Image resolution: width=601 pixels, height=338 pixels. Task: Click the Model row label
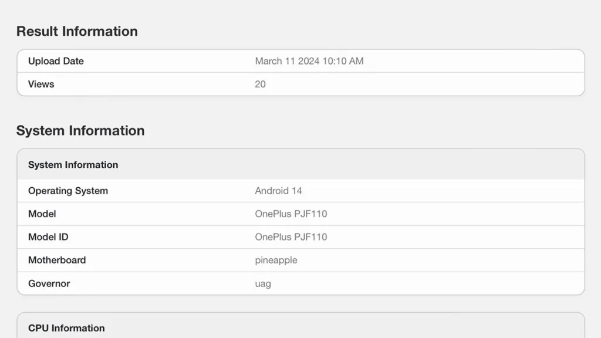tap(42, 214)
